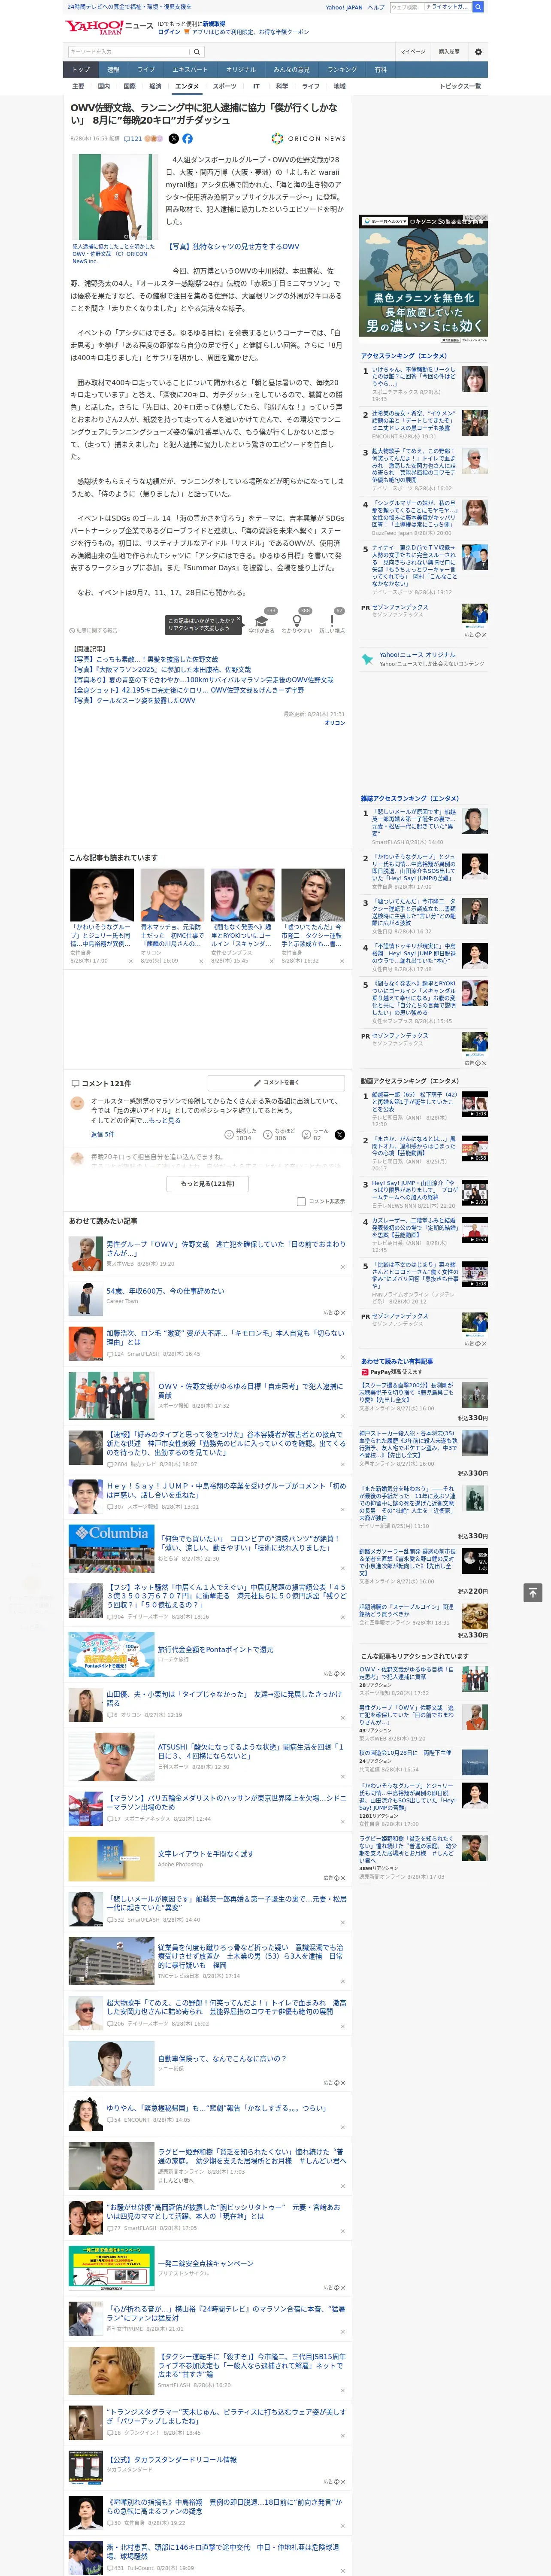Open 【写真】独特なシャツの見せ方をするOWV link
The height and width of the screenshot is (2576, 551).
[233, 246]
